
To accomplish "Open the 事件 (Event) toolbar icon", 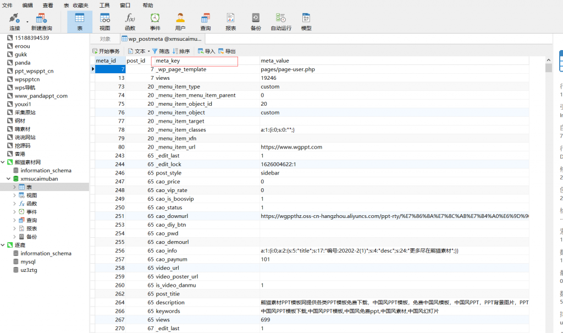I will [155, 21].
